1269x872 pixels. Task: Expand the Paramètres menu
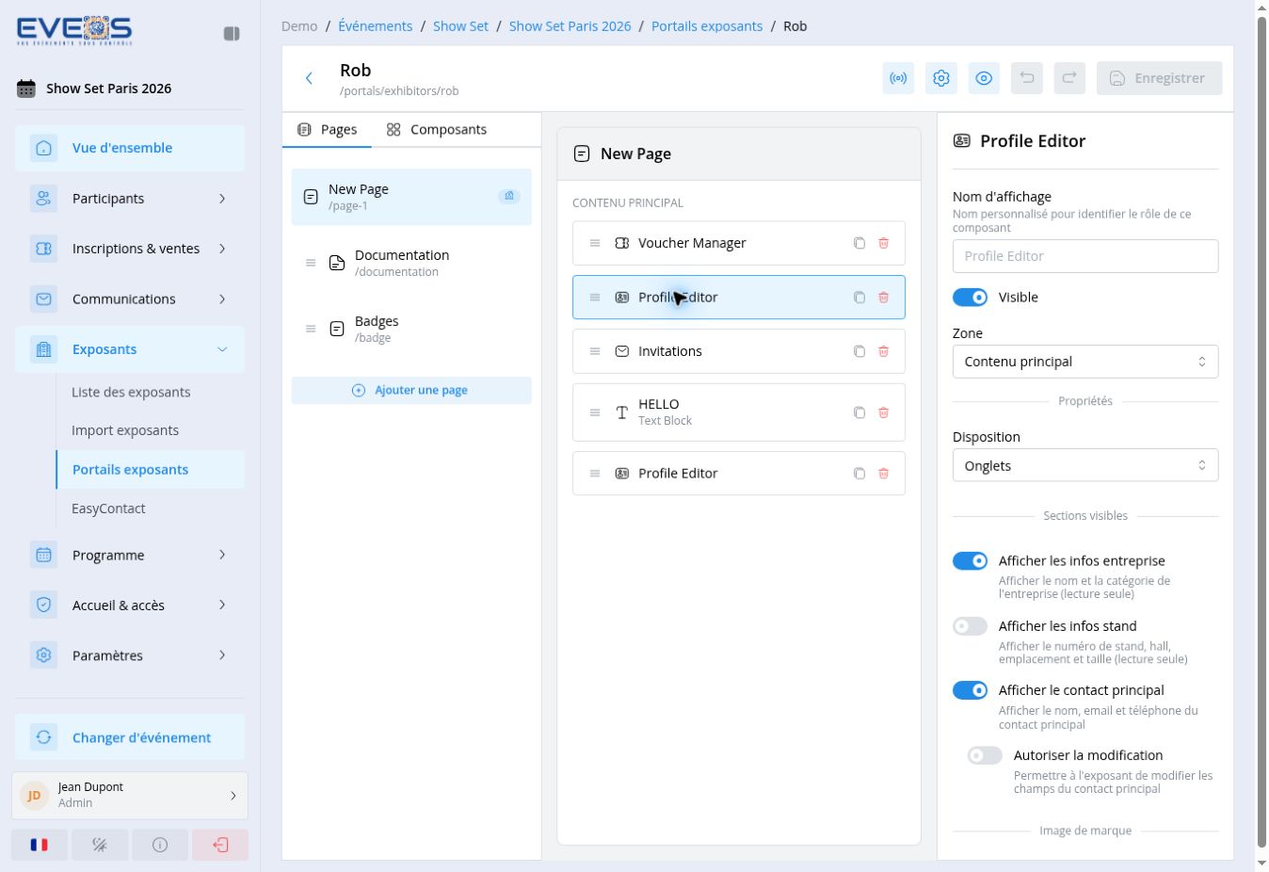click(x=130, y=655)
